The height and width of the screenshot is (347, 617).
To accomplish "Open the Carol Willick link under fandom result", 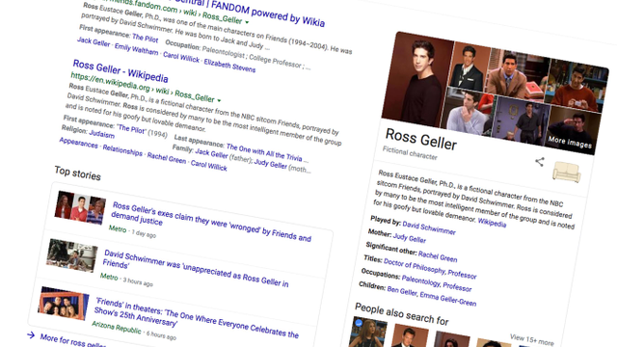I will (181, 58).
